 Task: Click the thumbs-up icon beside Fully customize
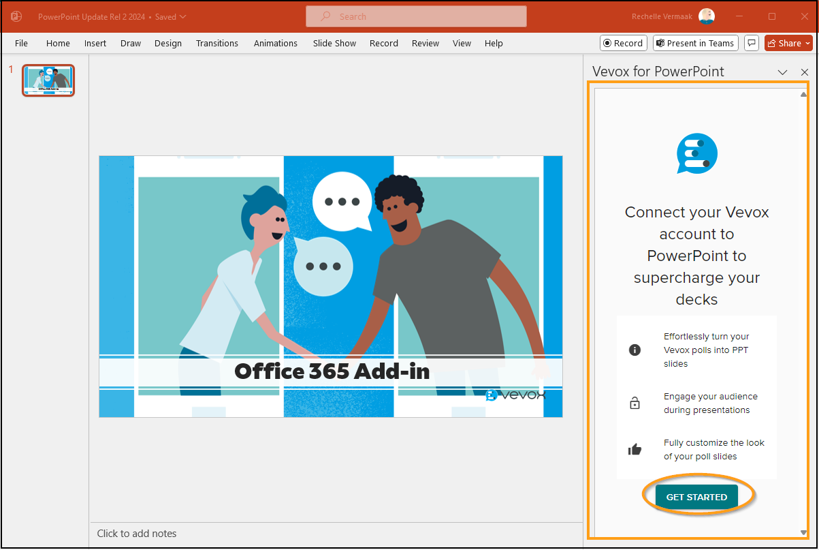pos(635,449)
